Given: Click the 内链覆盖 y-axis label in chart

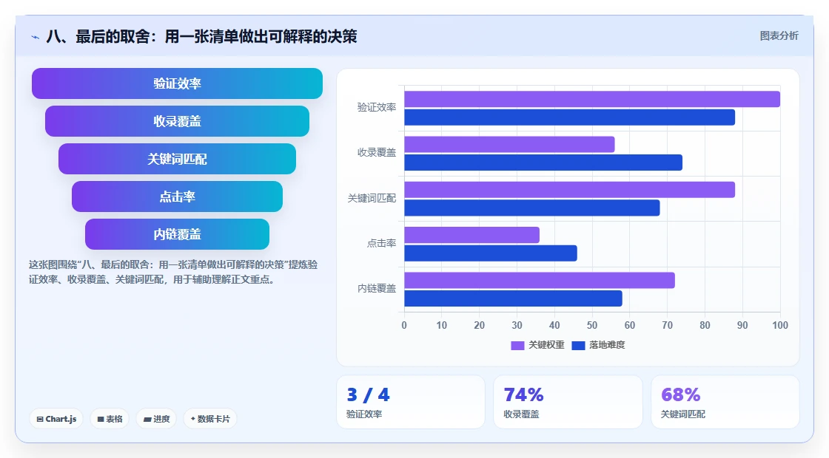Looking at the screenshot, I should [377, 289].
